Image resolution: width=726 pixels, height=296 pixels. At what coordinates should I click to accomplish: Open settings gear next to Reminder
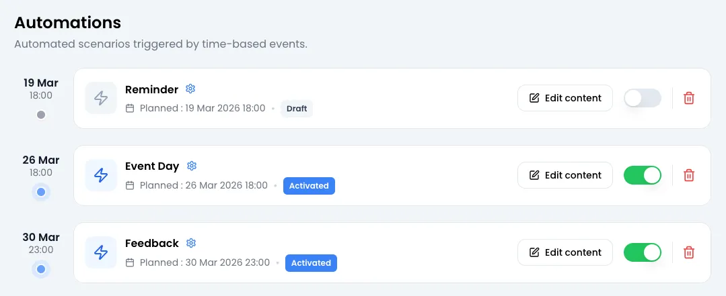(x=190, y=89)
